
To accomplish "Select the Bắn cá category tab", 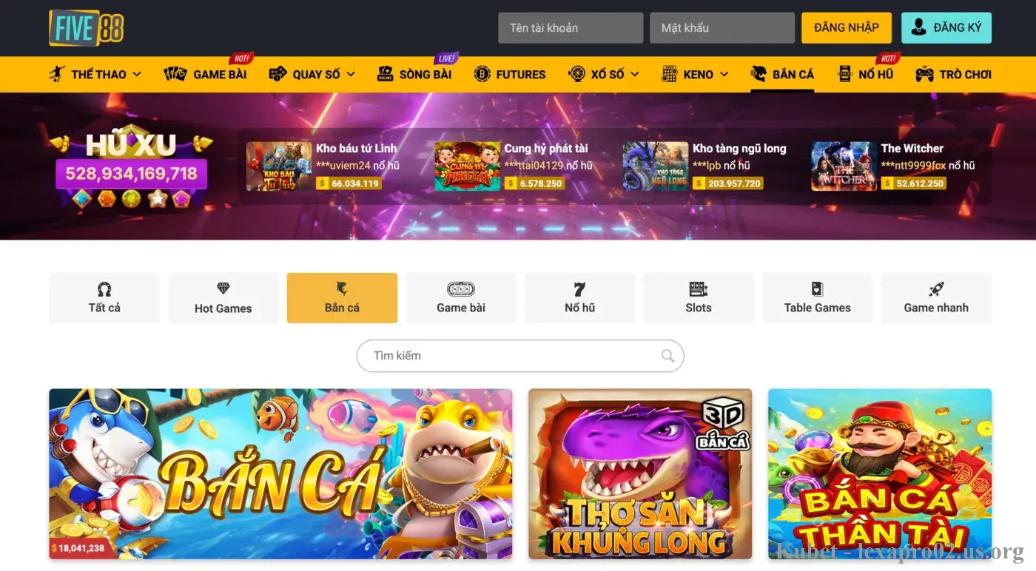I will pos(342,298).
